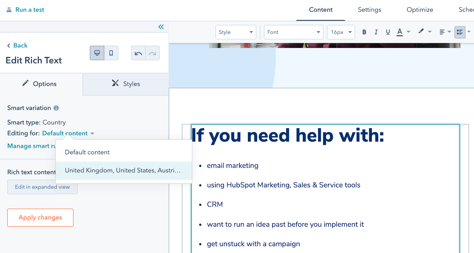Apply Italic formatting to text
The height and width of the screenshot is (253, 474).
coord(376,32)
